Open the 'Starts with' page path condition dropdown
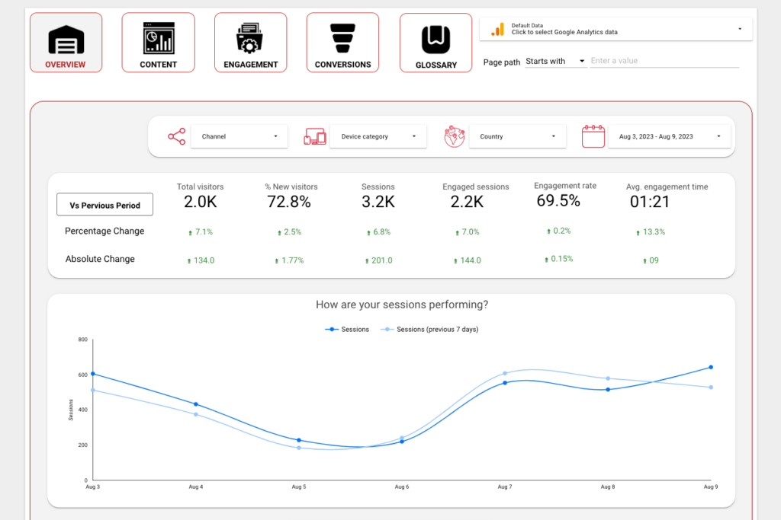This screenshot has height=520, width=781. click(x=555, y=61)
